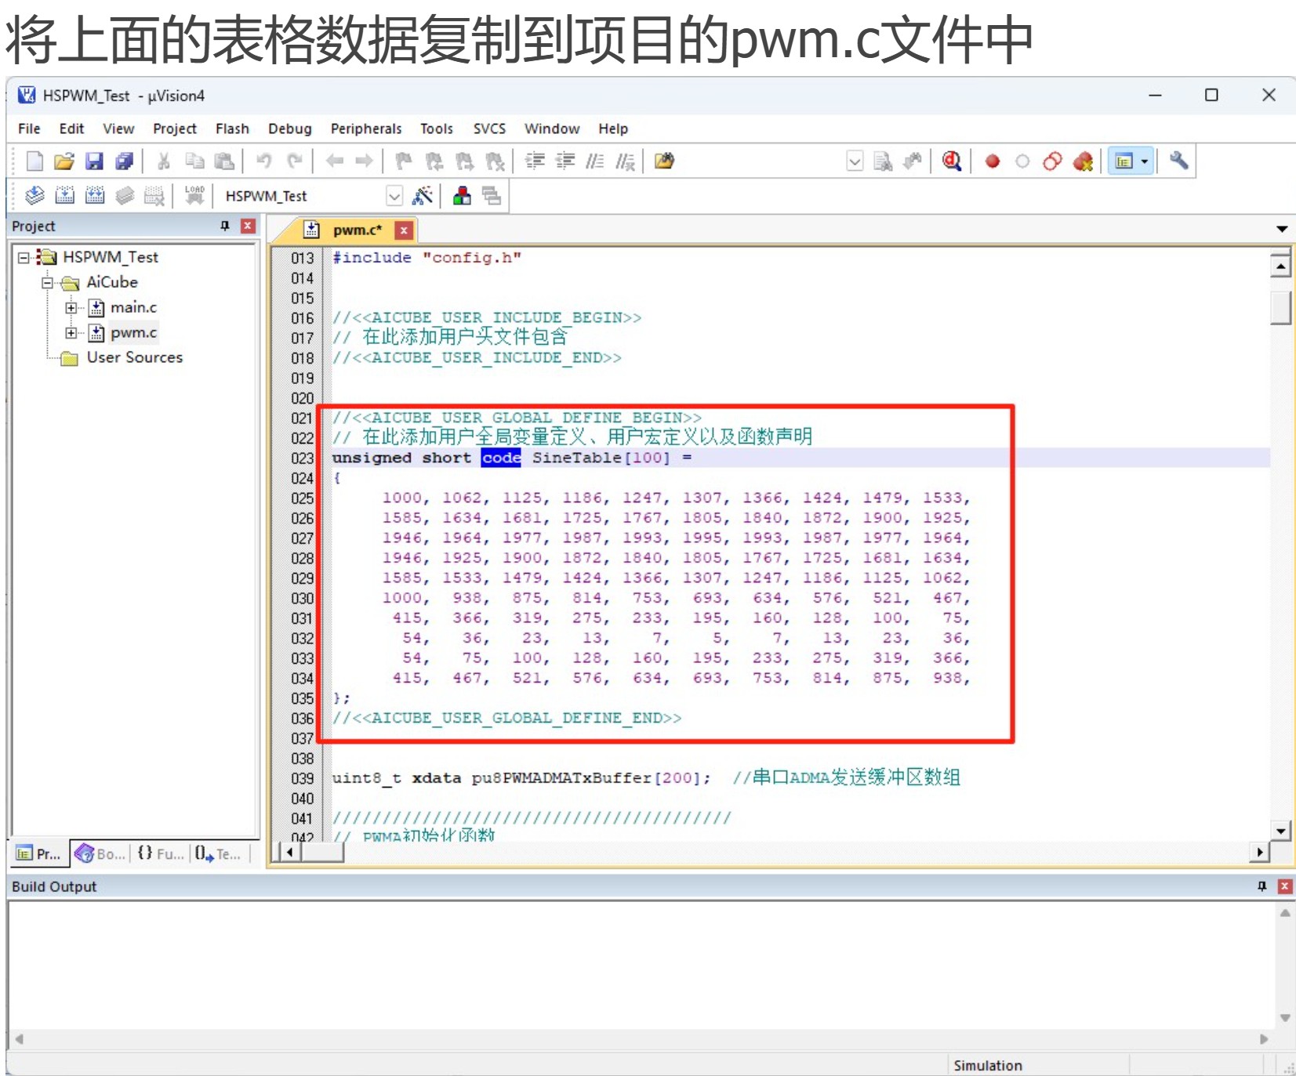Open the Peripherals menu

click(365, 129)
